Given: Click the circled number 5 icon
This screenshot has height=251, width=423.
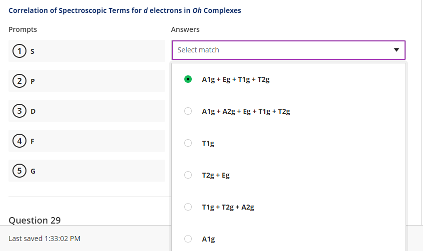Looking at the screenshot, I should click(19, 171).
